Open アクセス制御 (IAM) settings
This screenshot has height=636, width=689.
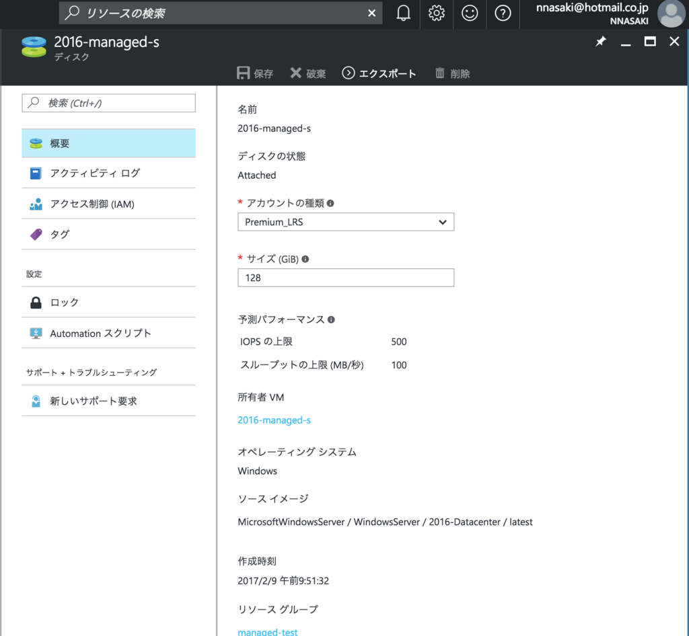pyautogui.click(x=108, y=204)
